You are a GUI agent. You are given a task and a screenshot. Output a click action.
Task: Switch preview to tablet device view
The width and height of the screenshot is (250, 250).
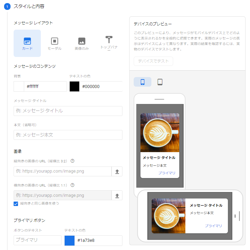tap(160, 82)
